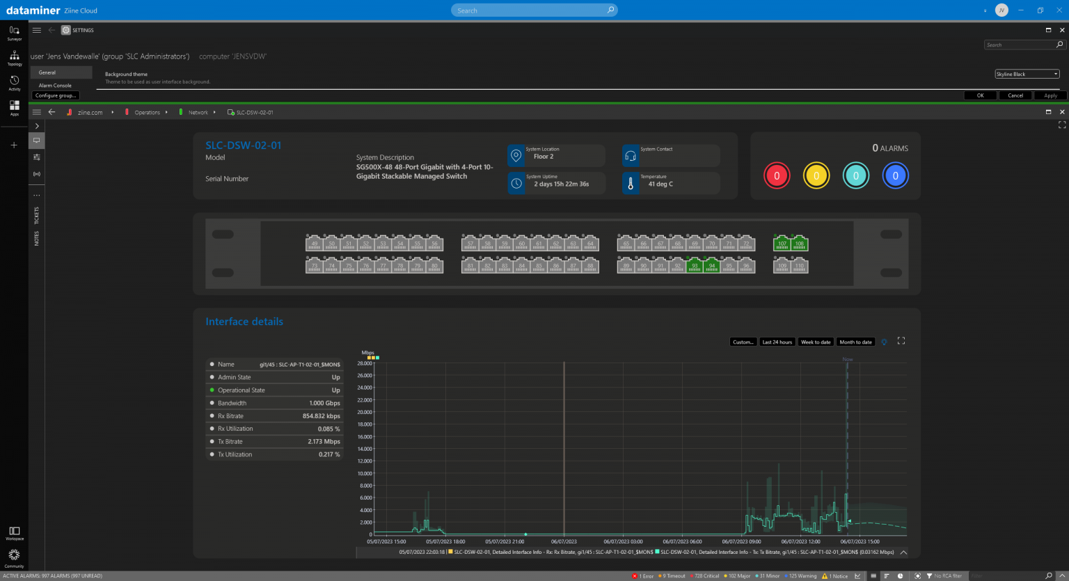This screenshot has height=581, width=1069.
Task: Toggle the lightbulb next to the chart range buttons
Action: 884,342
